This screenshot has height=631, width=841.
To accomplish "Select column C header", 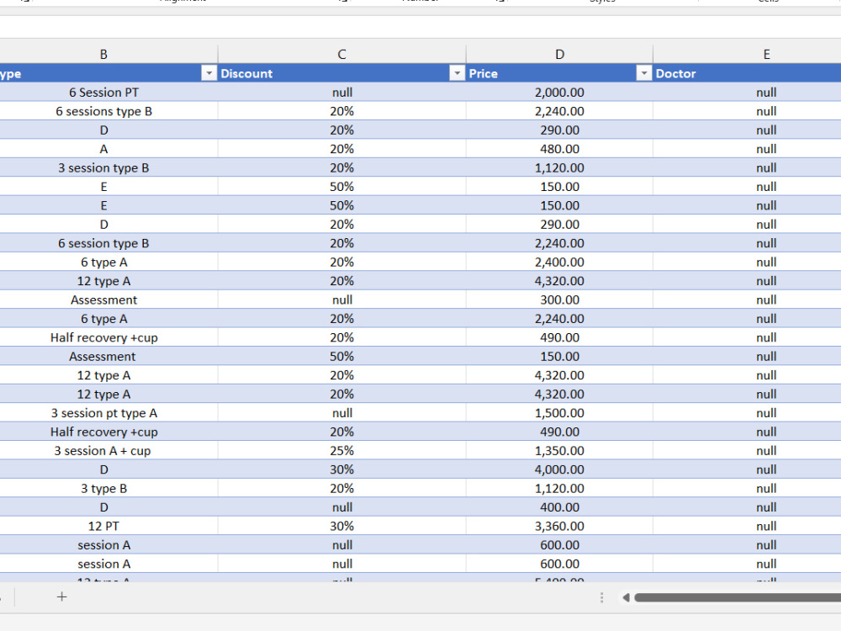I will (341, 54).
